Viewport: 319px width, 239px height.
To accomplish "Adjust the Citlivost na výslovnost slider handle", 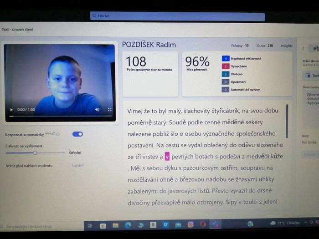I will (x=35, y=153).
